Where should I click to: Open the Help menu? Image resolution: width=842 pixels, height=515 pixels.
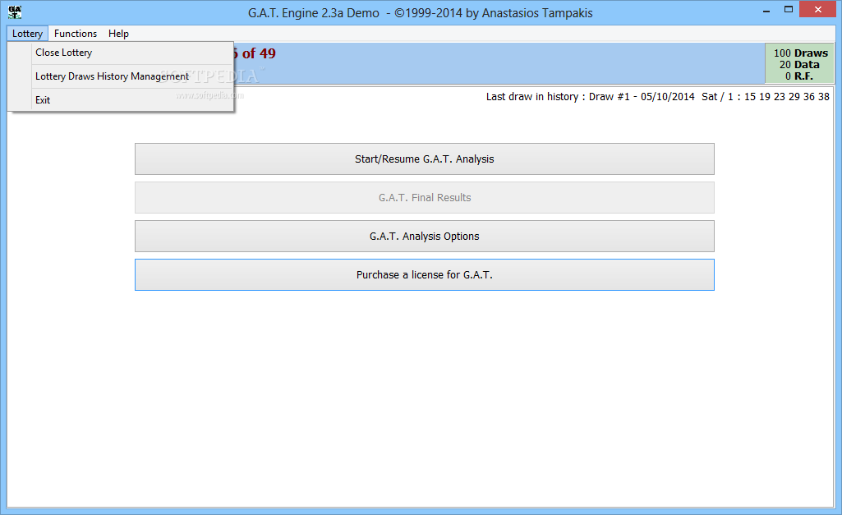(118, 34)
